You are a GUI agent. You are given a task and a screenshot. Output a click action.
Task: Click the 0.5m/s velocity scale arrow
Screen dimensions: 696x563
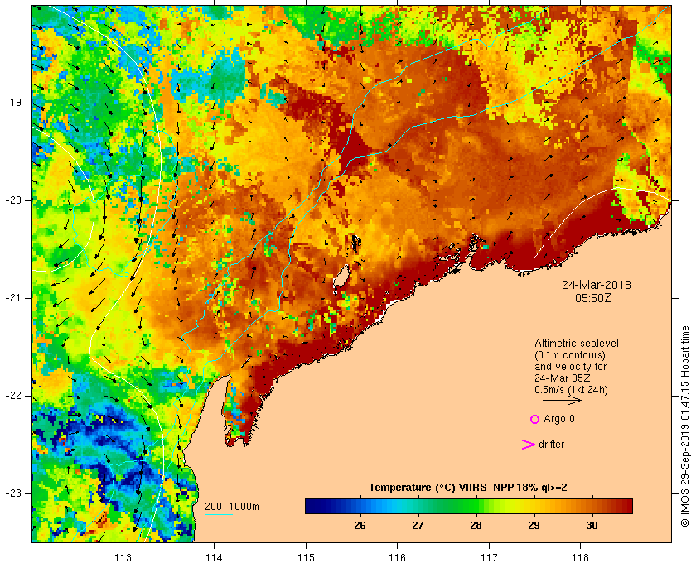[562, 400]
